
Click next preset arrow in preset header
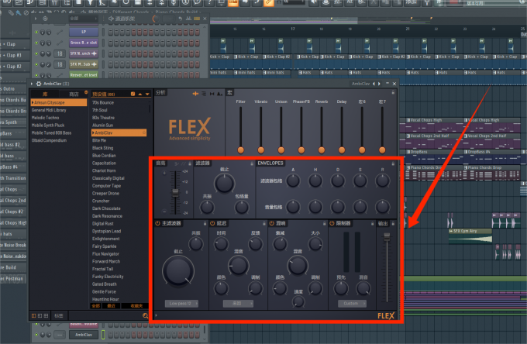[x=145, y=94]
